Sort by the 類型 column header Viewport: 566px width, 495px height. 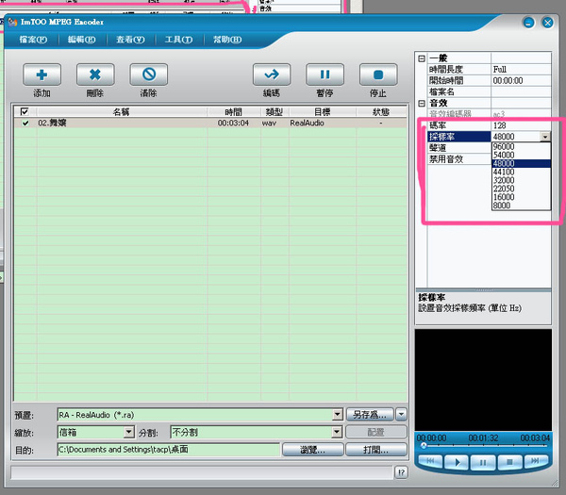tap(275, 112)
